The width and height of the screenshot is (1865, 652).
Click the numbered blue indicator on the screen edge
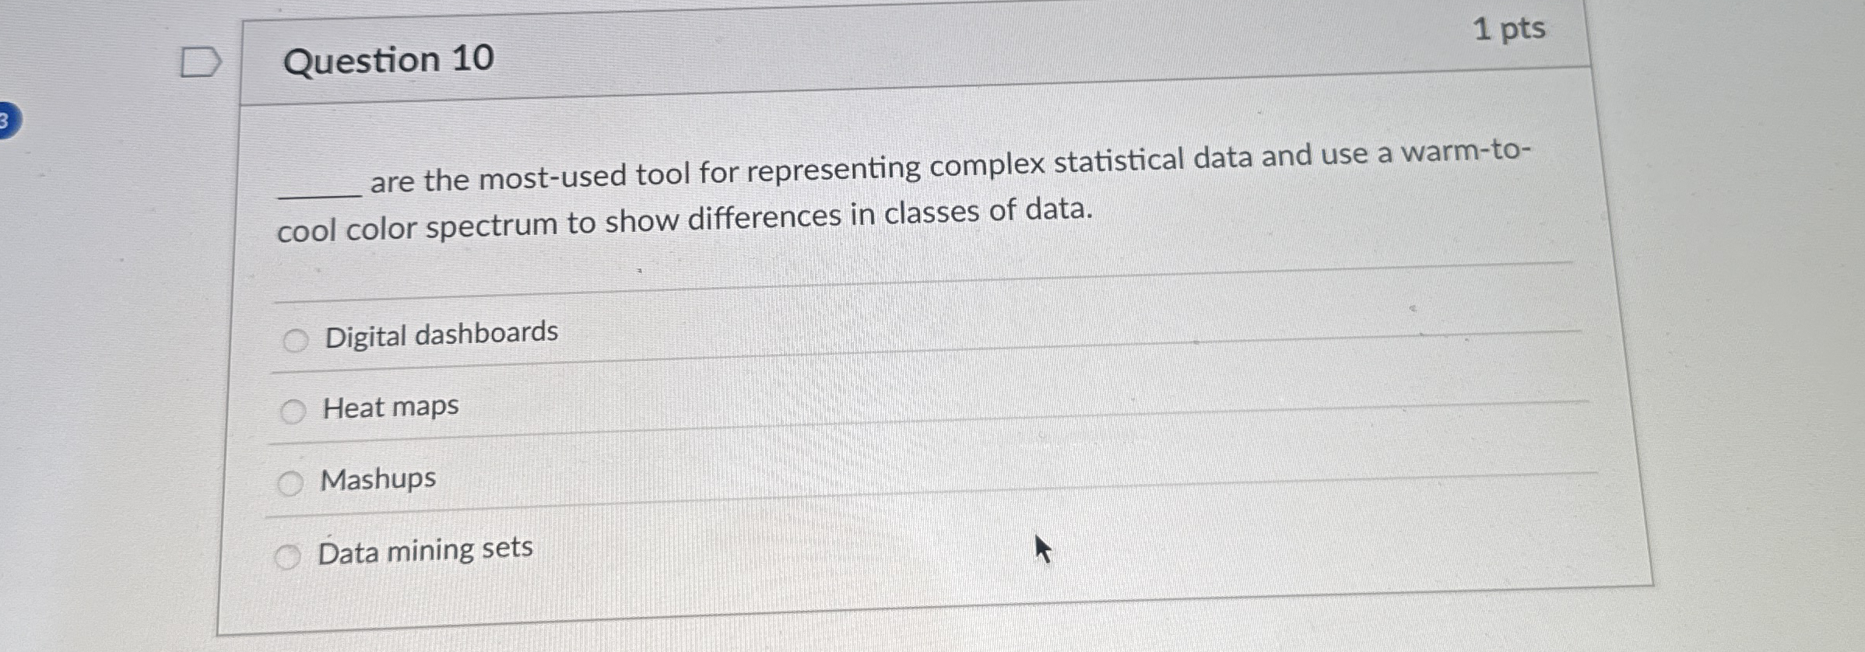click(x=8, y=119)
